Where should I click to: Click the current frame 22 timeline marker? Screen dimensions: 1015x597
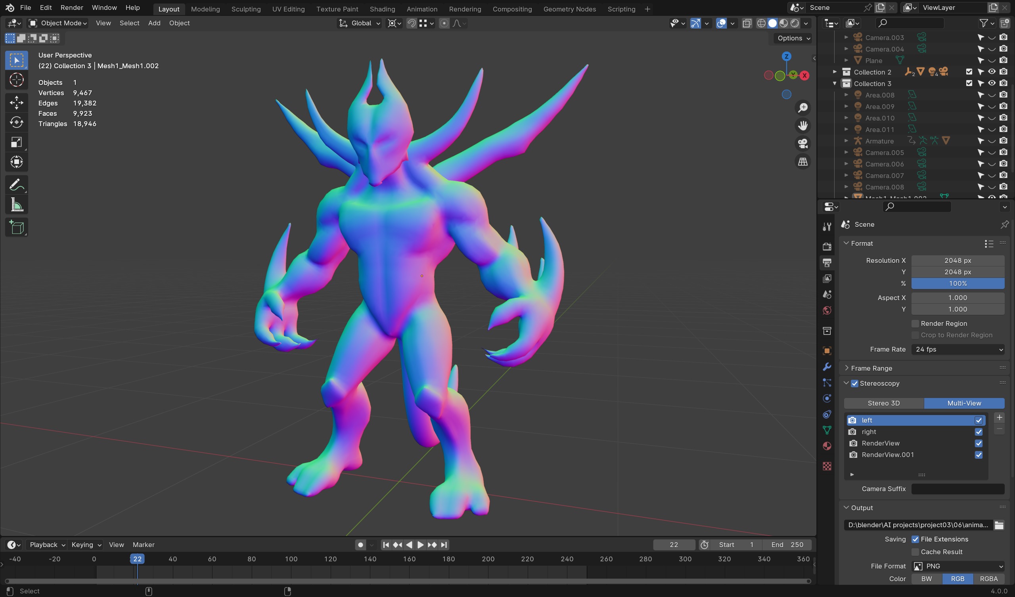click(137, 559)
